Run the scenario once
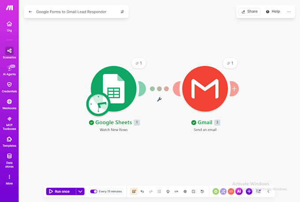Screen dimensions: 300x202 coord(61,191)
